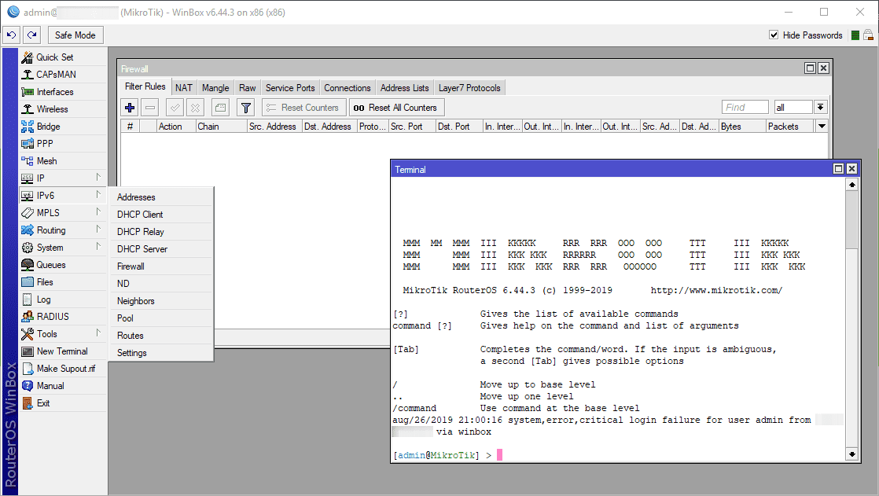Maximize the Firewall window
Viewport: 879px width, 496px height.
[810, 68]
